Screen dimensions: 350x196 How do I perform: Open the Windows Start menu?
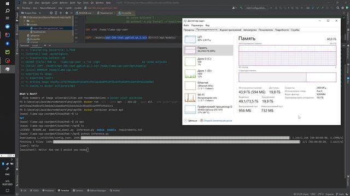(x=7, y=4)
